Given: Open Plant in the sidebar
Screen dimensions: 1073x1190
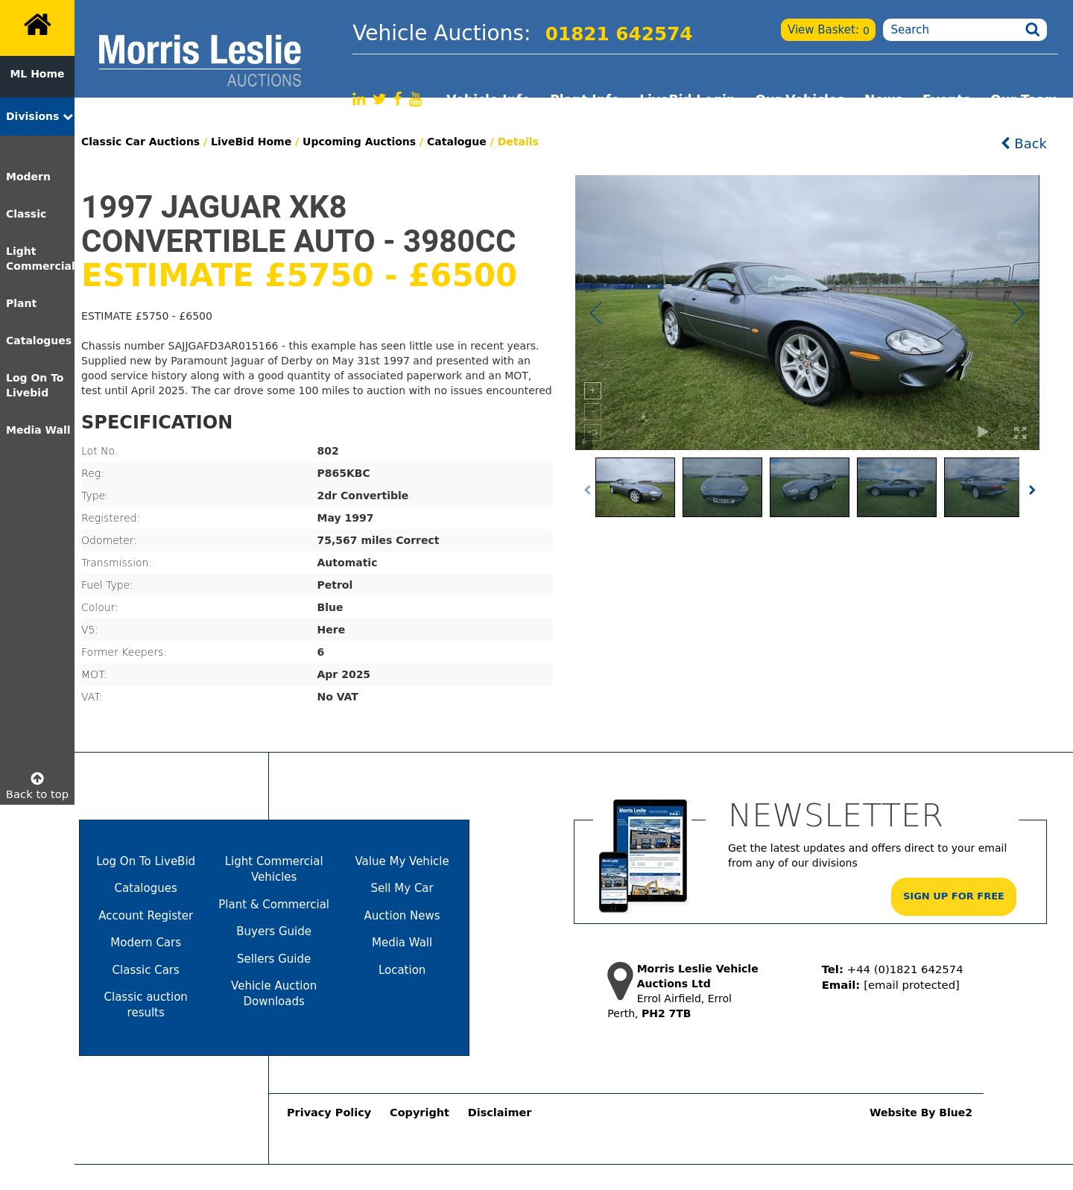Looking at the screenshot, I should (22, 303).
